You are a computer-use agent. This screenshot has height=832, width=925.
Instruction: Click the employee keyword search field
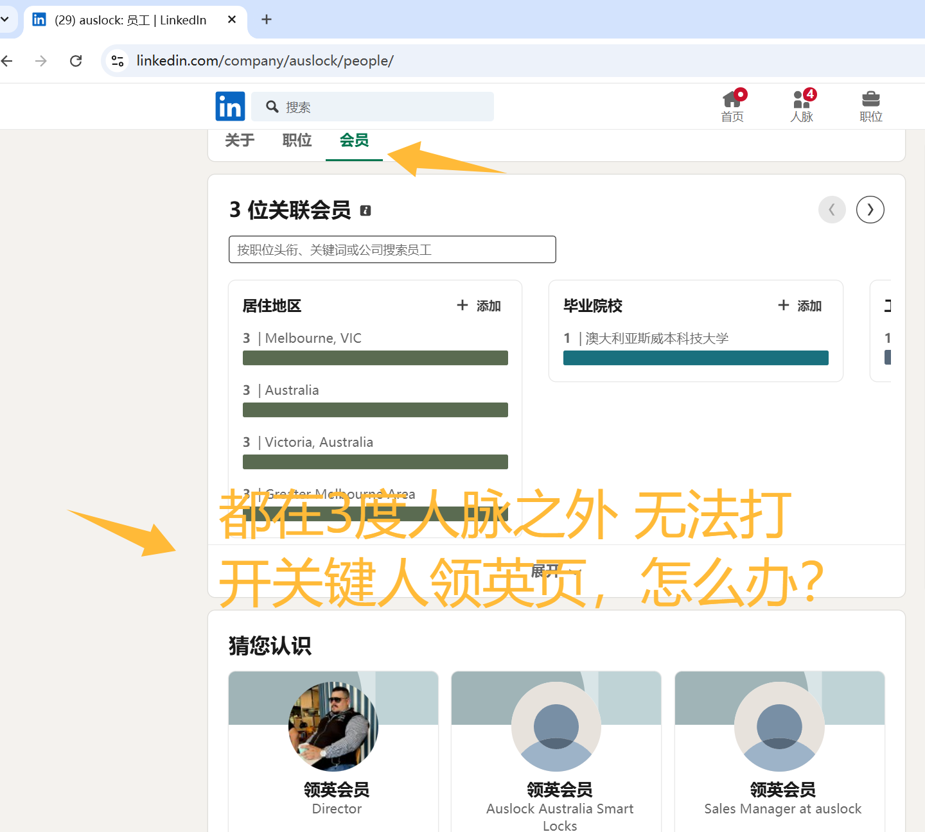tap(392, 250)
